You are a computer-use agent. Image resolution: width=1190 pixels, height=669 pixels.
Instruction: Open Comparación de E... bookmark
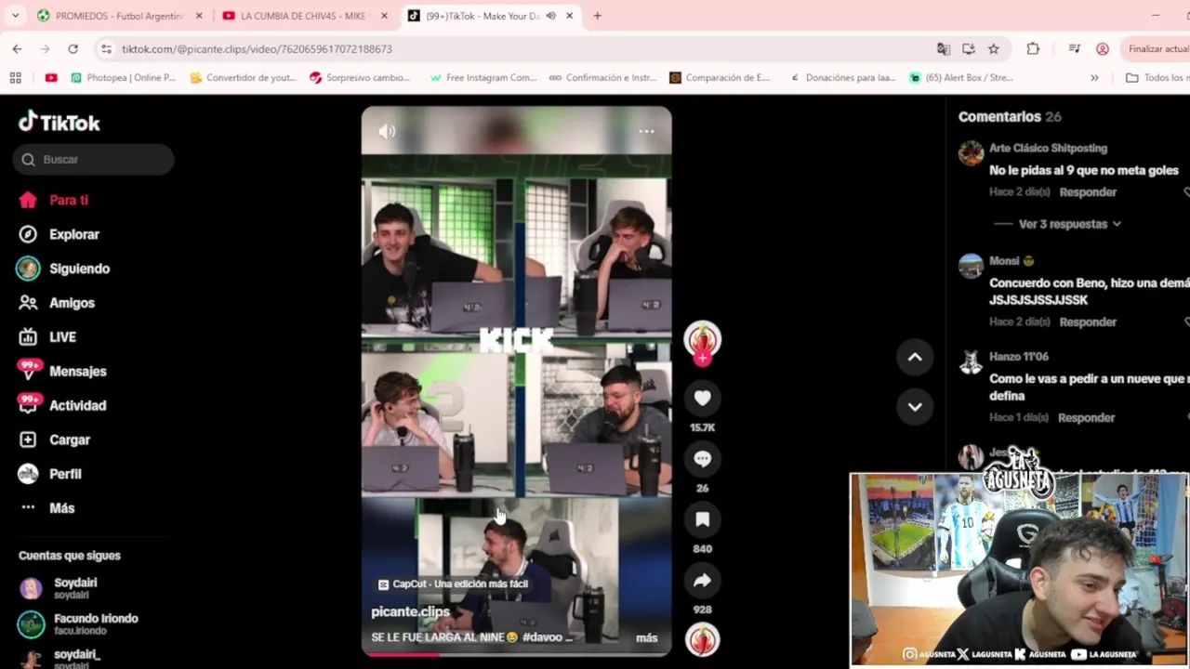click(x=721, y=77)
